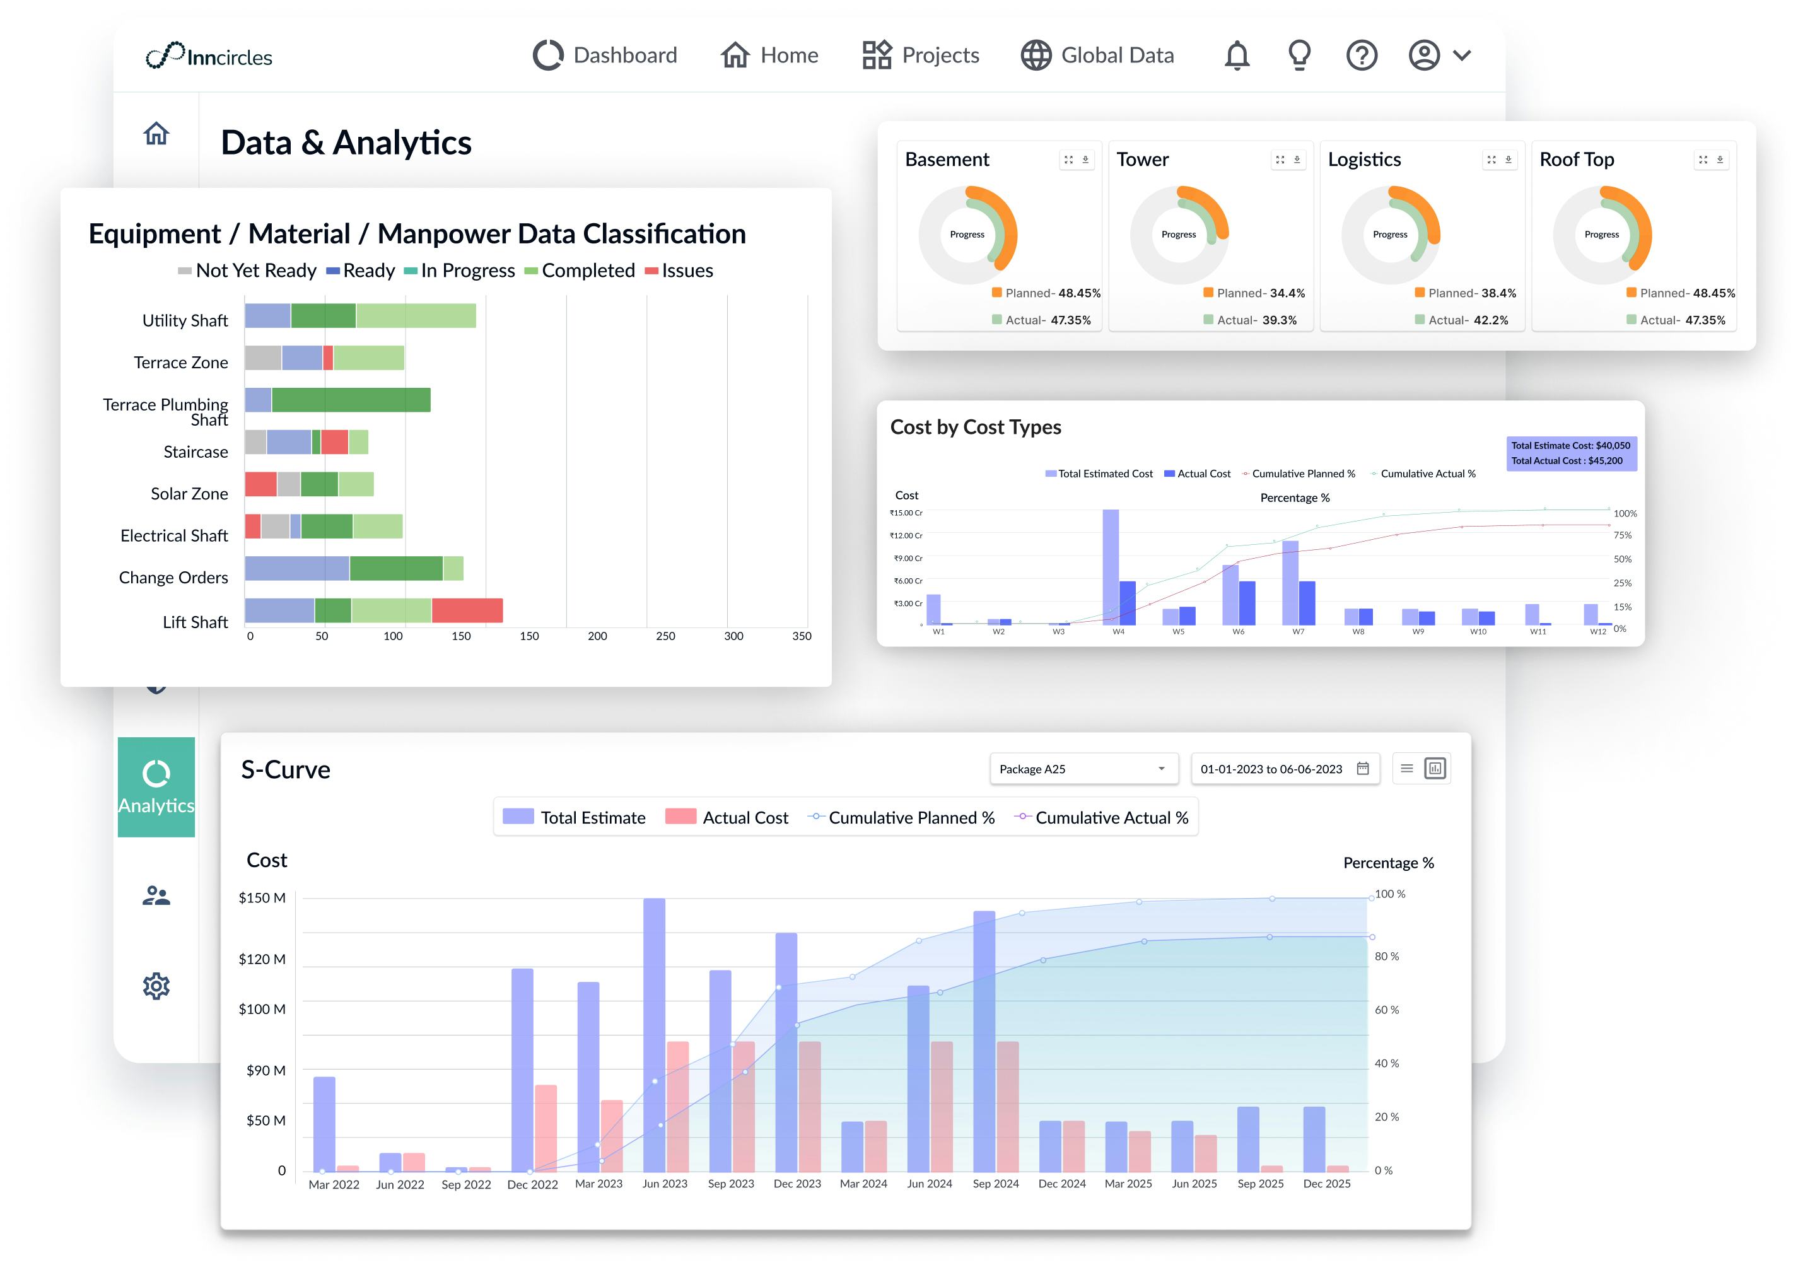The image size is (1798, 1265).
Task: Expand the user account chevron
Action: [x=1461, y=55]
